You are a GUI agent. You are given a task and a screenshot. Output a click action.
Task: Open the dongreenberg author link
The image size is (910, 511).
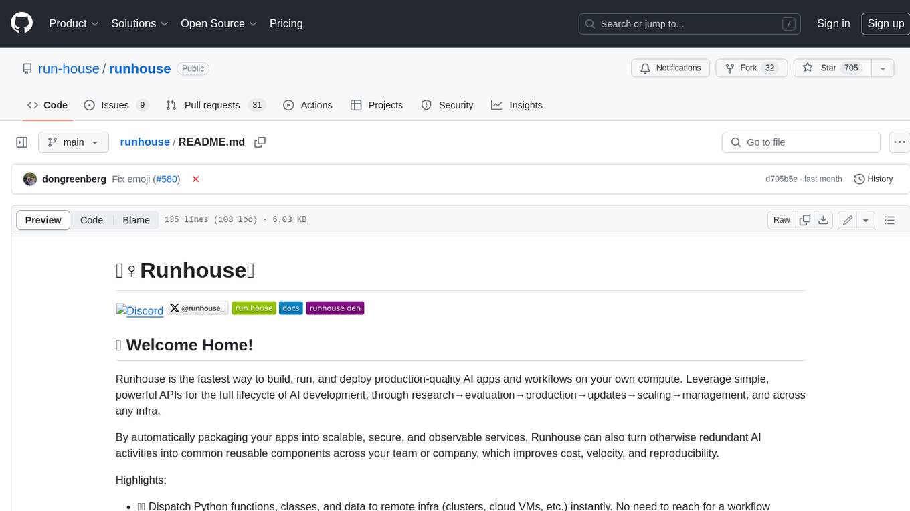coord(74,179)
